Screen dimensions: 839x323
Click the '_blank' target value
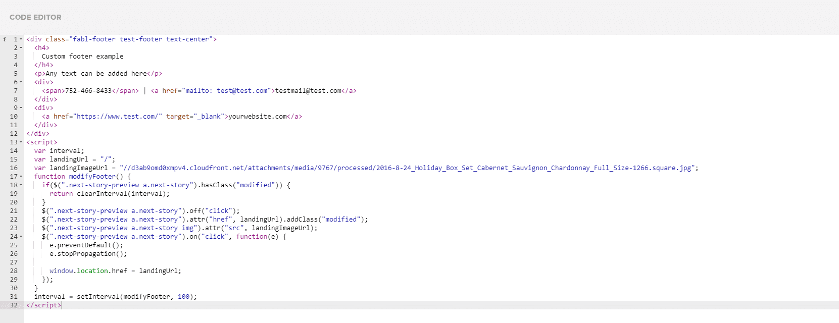(x=209, y=117)
